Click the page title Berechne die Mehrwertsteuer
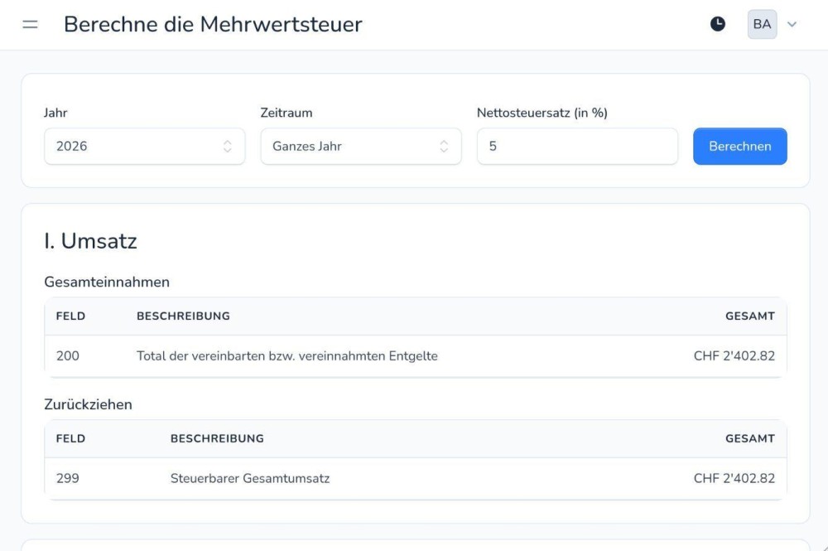 (213, 25)
